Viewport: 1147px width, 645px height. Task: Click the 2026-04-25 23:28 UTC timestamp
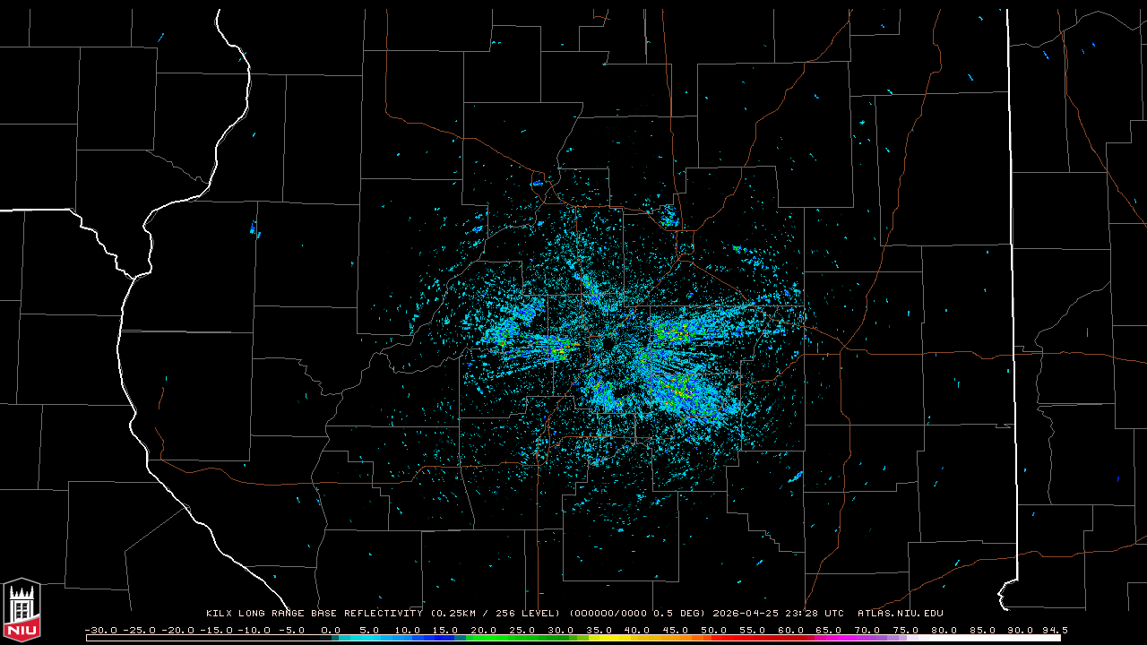pyautogui.click(x=778, y=614)
